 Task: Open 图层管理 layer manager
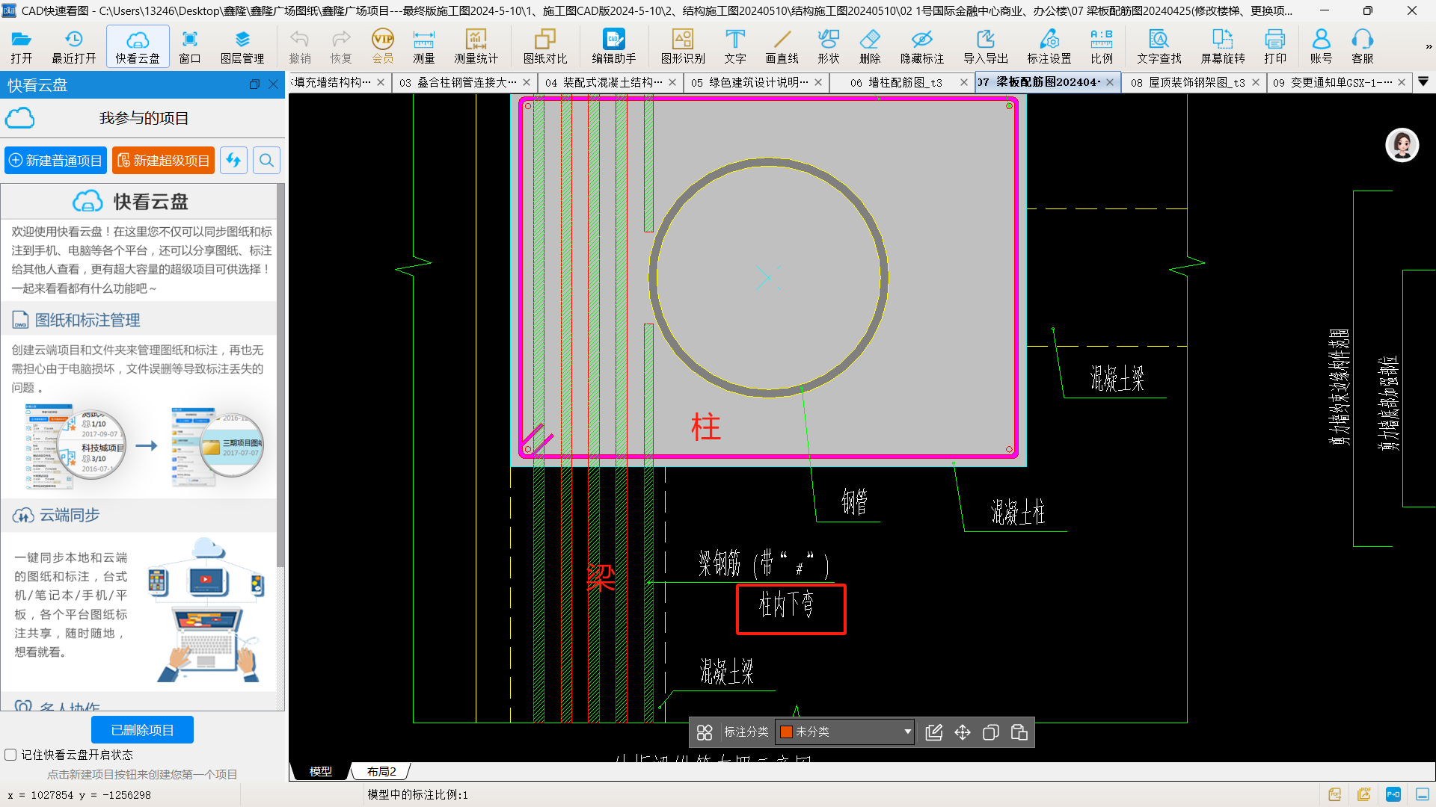click(242, 46)
